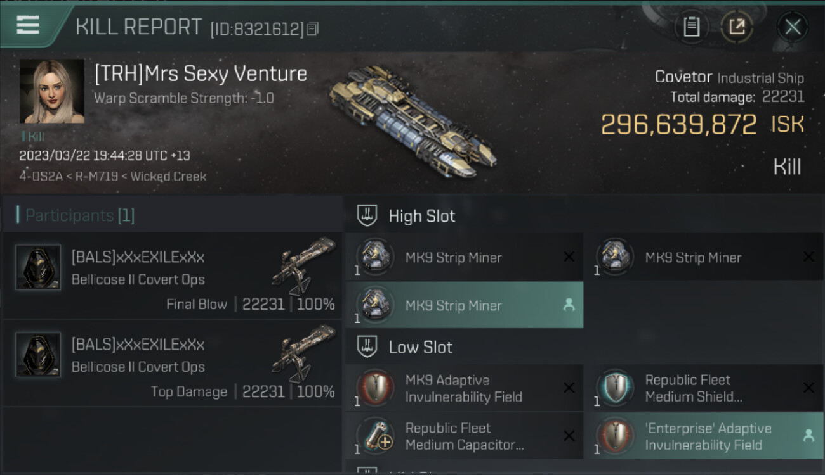Select the Top Damage participant portrait
The height and width of the screenshot is (475, 825).
38,355
